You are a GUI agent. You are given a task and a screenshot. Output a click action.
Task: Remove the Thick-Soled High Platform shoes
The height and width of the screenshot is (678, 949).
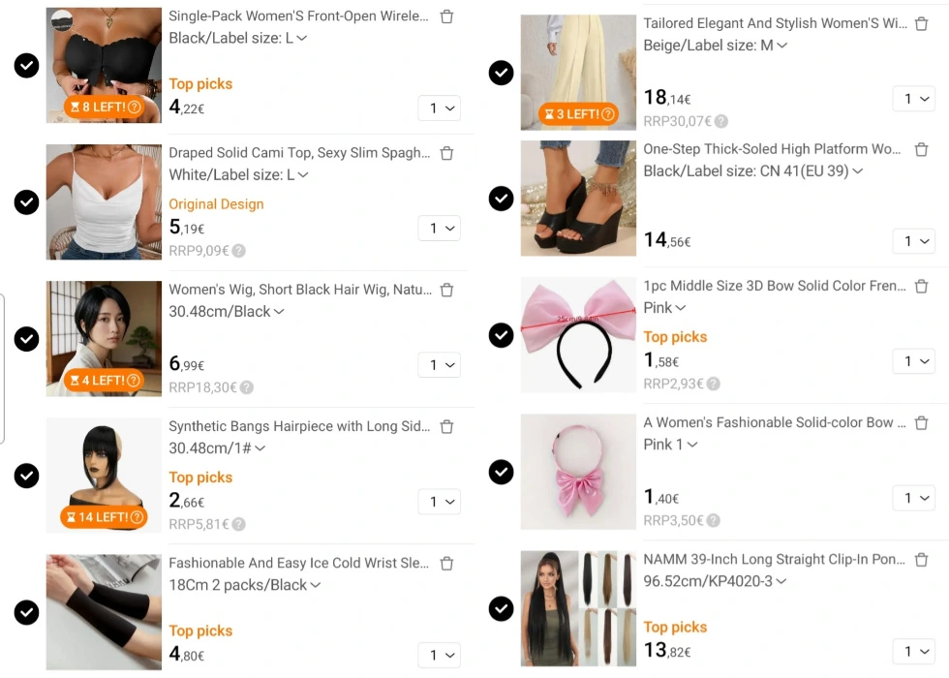921,149
